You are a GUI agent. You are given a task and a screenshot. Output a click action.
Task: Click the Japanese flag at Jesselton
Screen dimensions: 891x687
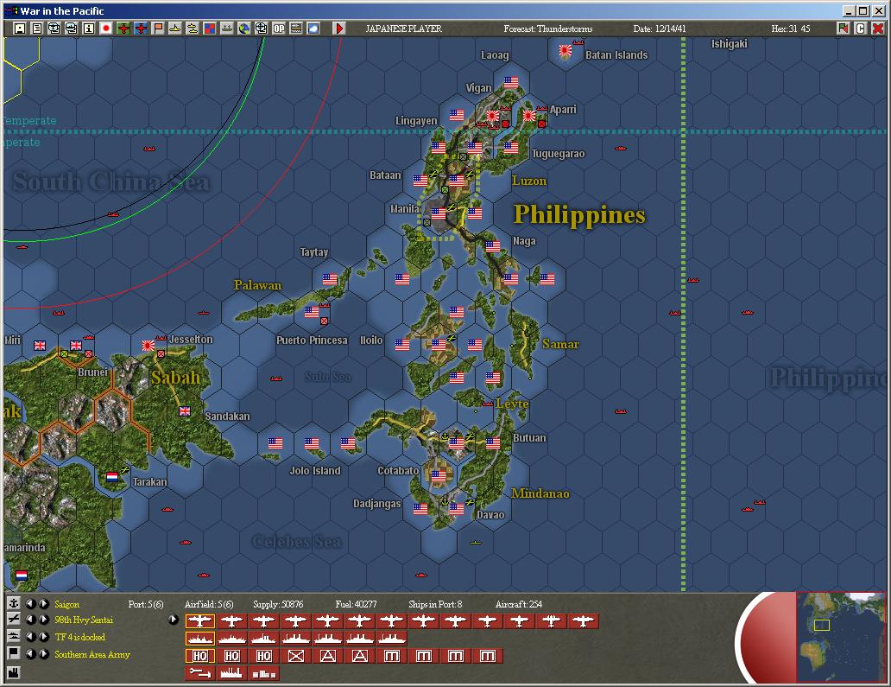click(148, 345)
